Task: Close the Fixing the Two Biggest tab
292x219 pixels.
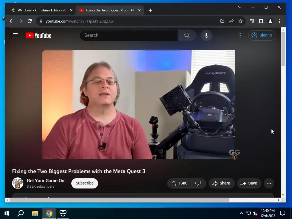Action: tap(139, 10)
